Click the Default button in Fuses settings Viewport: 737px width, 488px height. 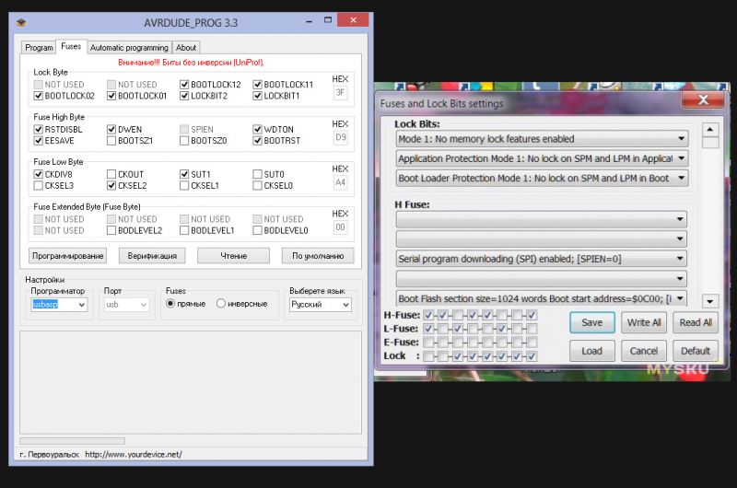[696, 351]
